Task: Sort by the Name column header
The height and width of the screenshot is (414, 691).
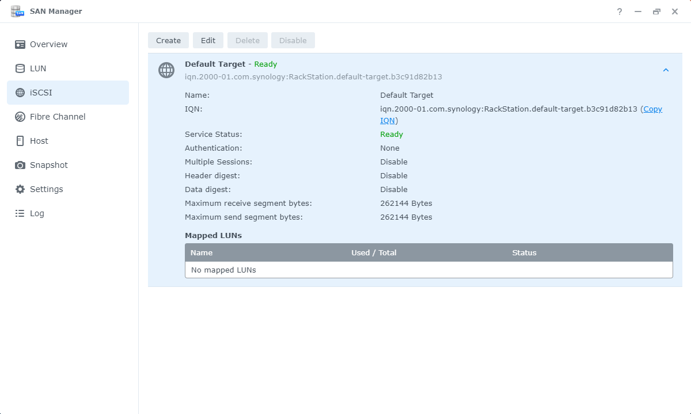Action: tap(202, 252)
